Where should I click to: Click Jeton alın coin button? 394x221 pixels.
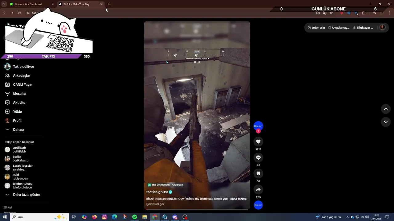316,28
